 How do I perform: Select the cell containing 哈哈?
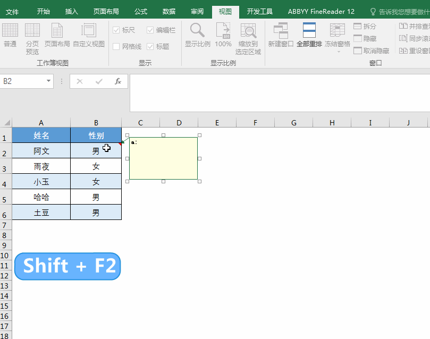point(41,197)
